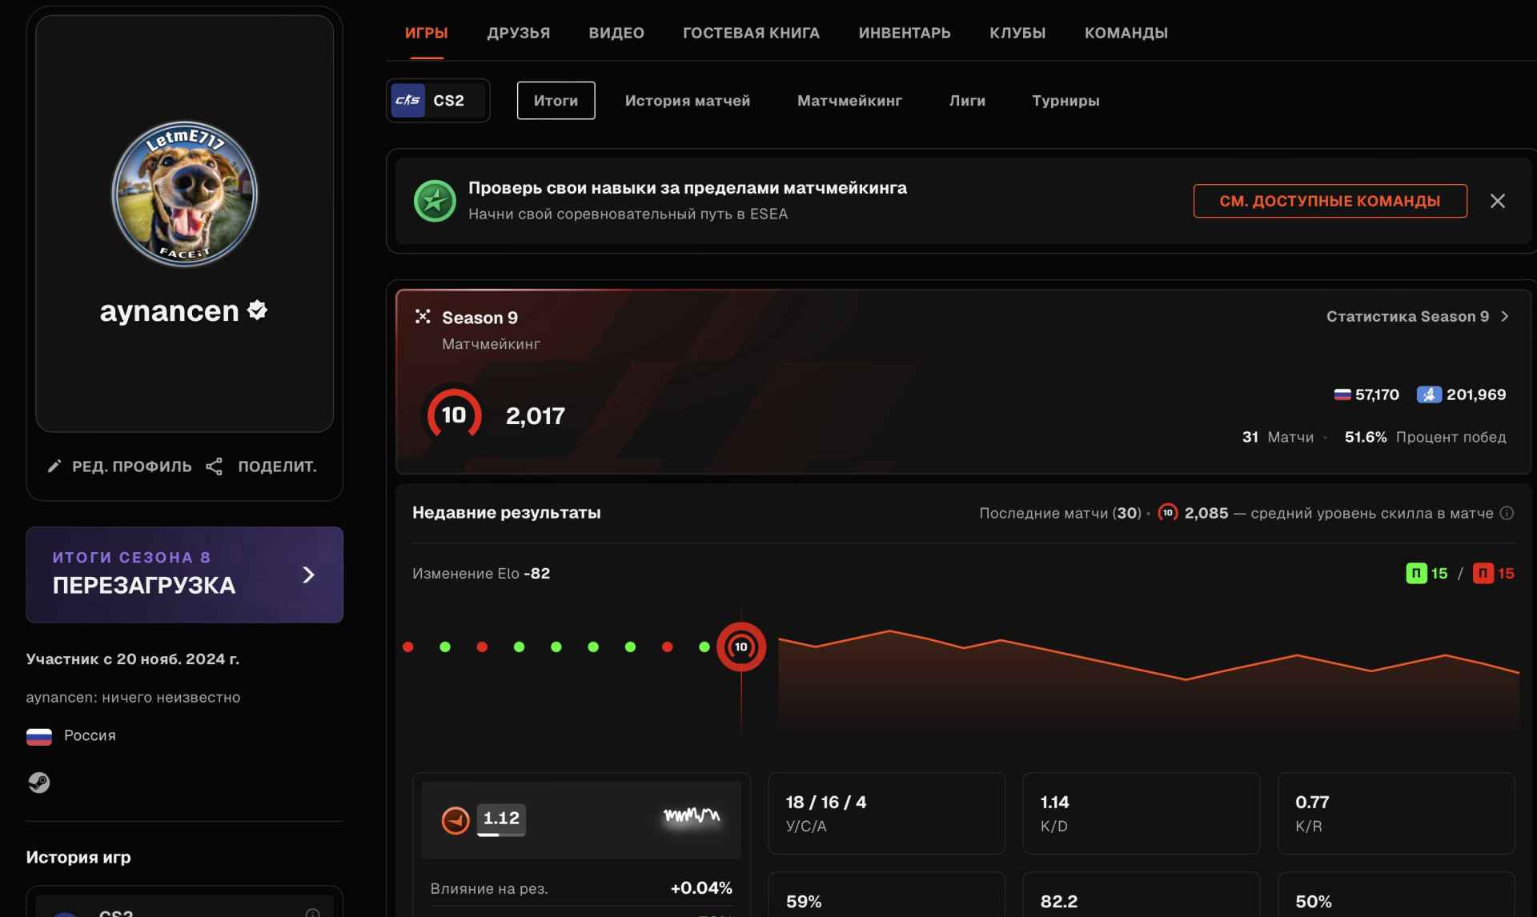Click the green П wins badge
Screen dimensions: 1537x917
[x=1416, y=574]
